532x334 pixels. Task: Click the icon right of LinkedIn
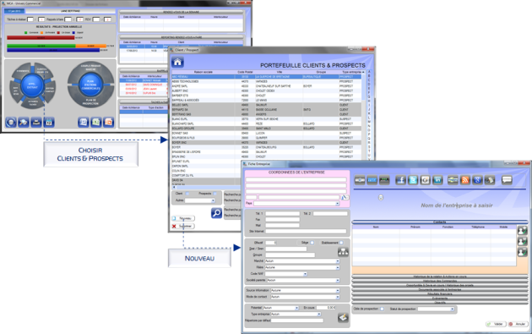click(453, 180)
